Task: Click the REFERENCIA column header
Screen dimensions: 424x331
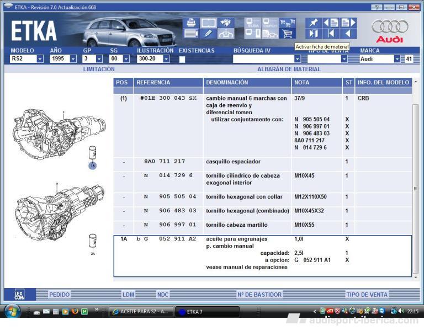Action: coord(168,82)
